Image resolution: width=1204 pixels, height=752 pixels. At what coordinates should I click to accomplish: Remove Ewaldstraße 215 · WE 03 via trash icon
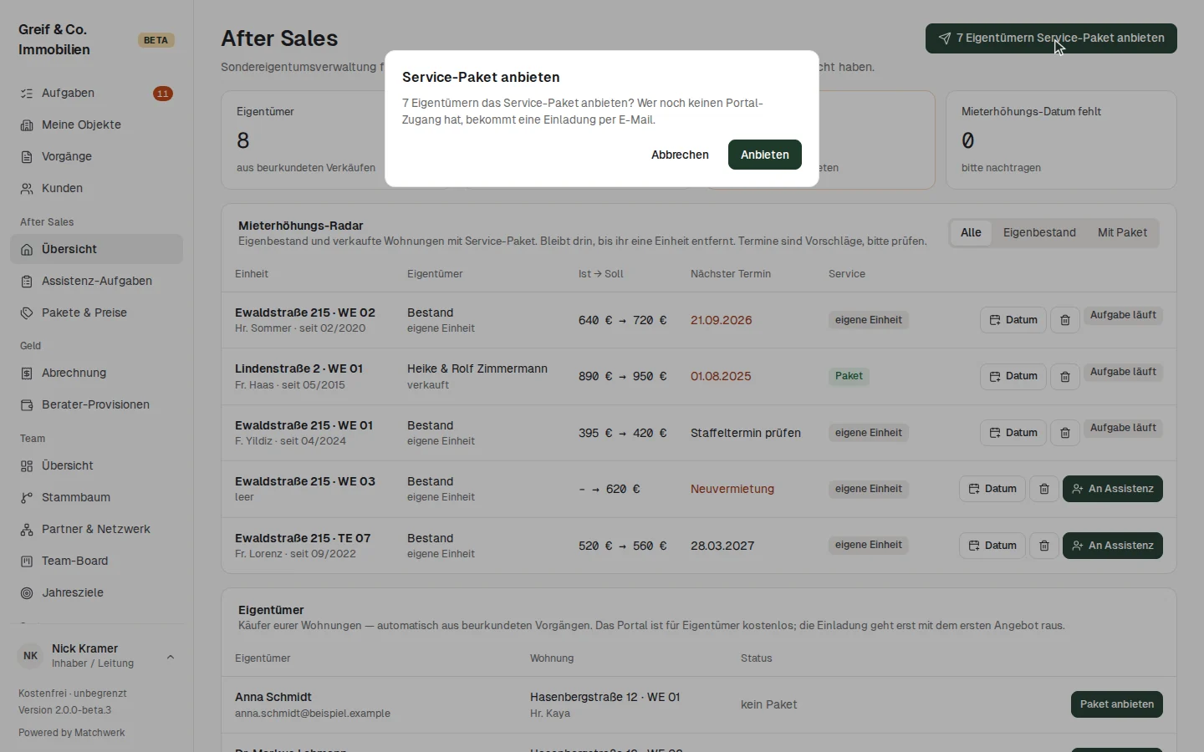click(x=1044, y=489)
